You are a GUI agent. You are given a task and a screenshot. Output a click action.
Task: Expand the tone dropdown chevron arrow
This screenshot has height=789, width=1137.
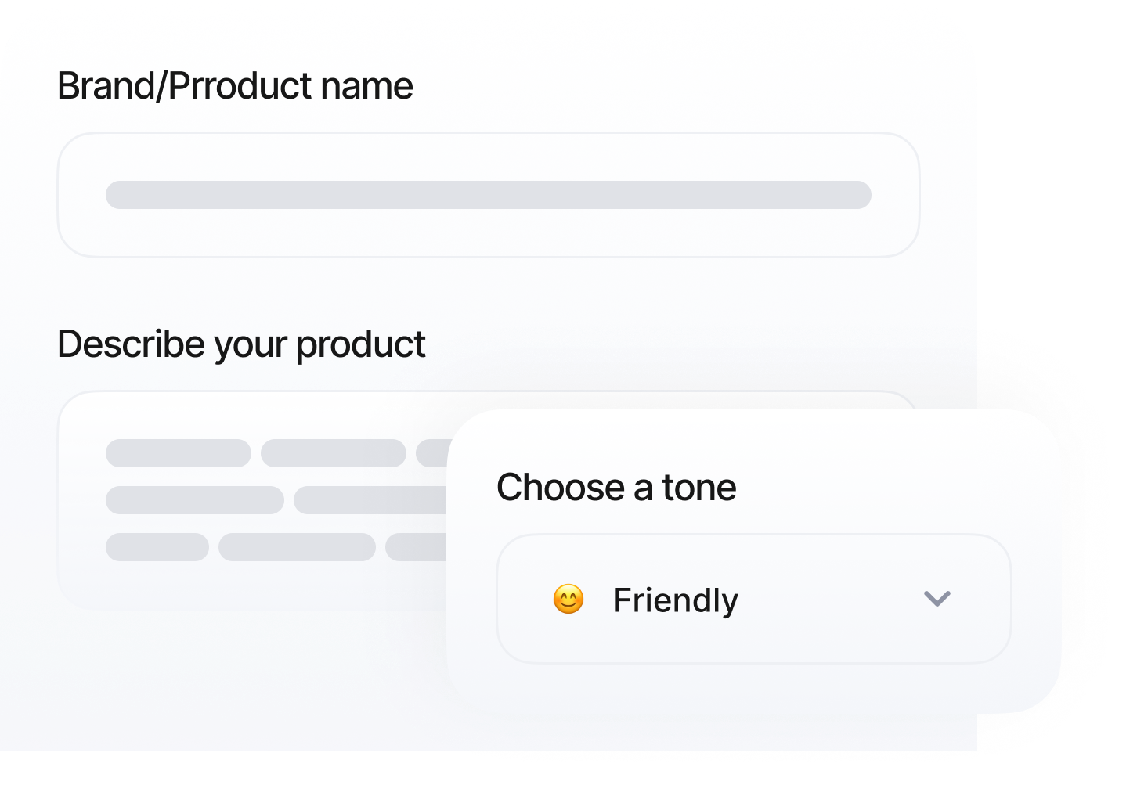937,600
